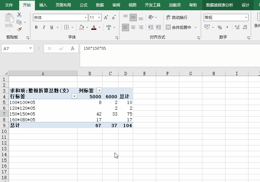Toggle Bold formatting
Image resolution: width=260 pixels, height=182 pixels.
click(x=36, y=27)
